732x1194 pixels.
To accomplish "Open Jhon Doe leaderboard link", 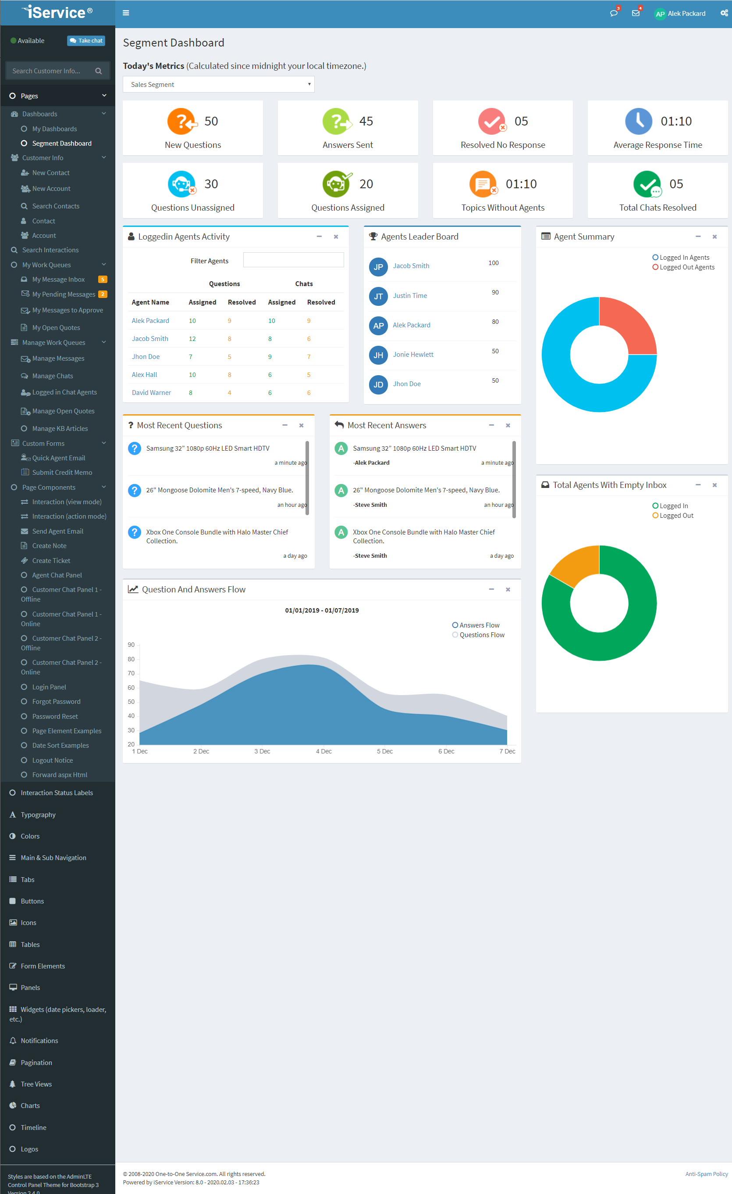I will click(407, 384).
